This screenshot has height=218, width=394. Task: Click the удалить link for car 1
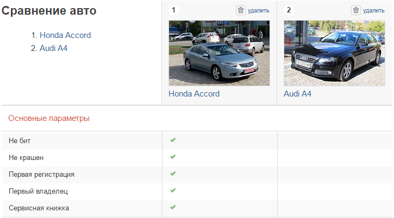coord(258,10)
